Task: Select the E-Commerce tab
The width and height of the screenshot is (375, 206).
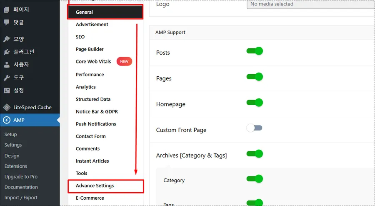Action: click(x=90, y=198)
